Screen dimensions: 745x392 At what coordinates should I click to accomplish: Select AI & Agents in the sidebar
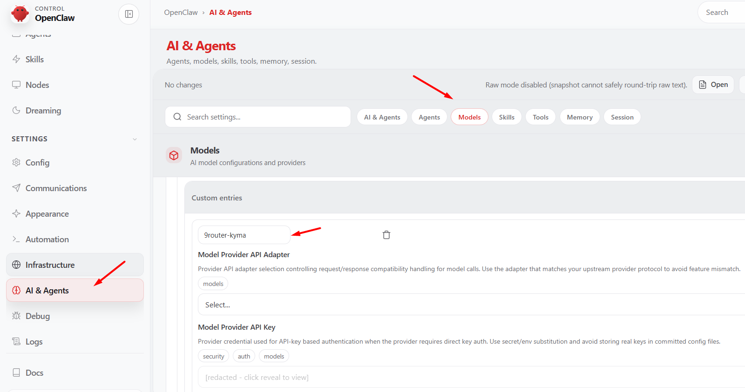click(75, 290)
